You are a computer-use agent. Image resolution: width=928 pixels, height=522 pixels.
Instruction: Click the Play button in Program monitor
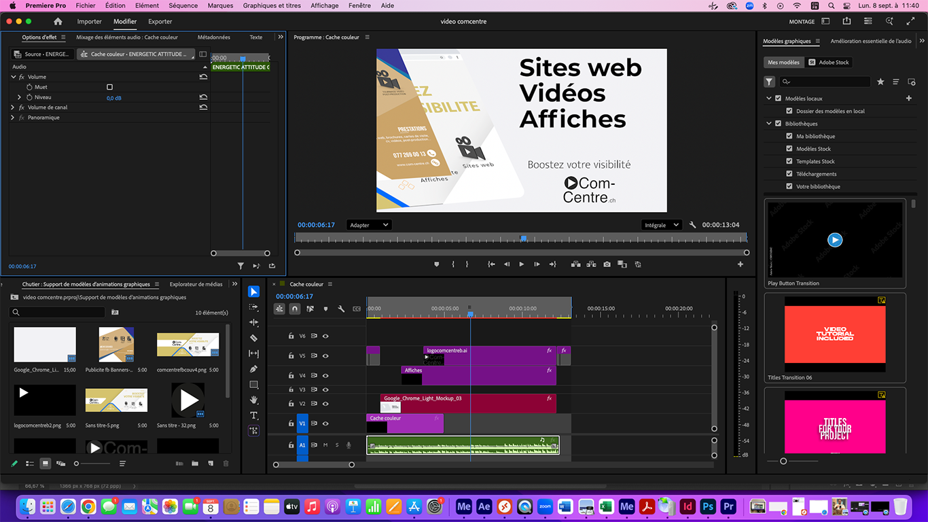(522, 264)
